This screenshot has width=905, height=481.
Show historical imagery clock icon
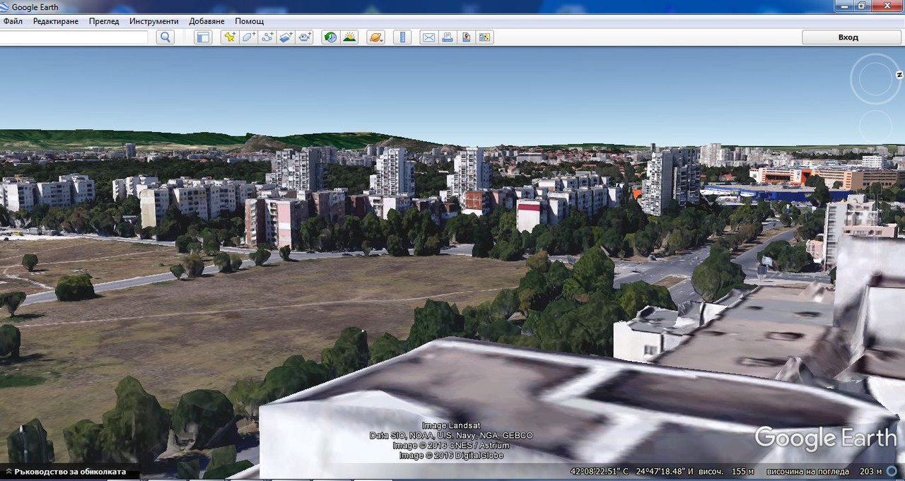click(x=330, y=37)
